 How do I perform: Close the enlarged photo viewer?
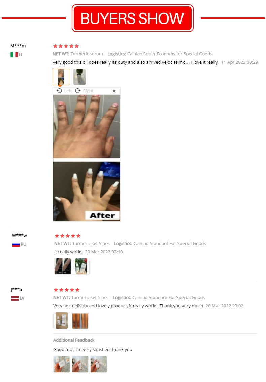(x=114, y=91)
